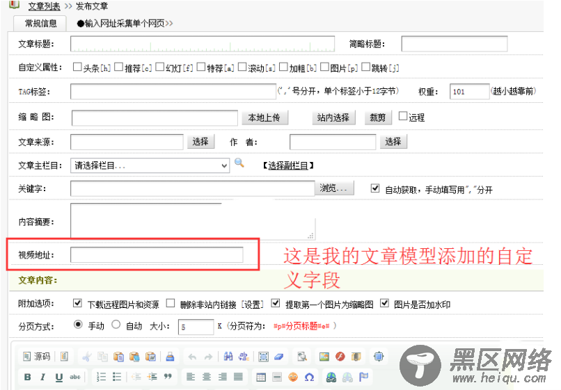Uncheck 下载远程图片和资源 option

coord(77,303)
